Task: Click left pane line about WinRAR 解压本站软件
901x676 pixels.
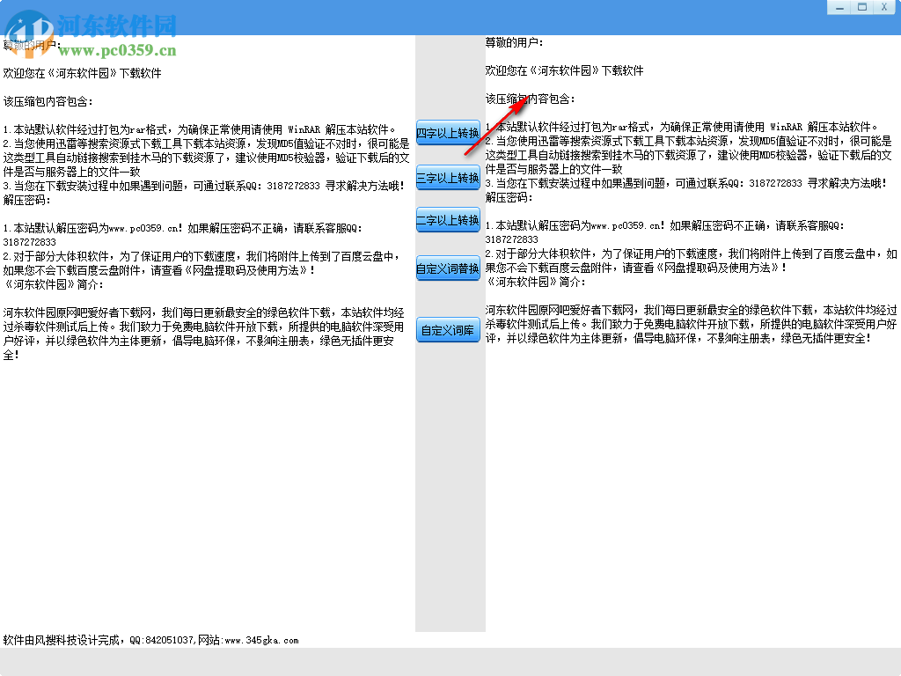Action: (200, 129)
